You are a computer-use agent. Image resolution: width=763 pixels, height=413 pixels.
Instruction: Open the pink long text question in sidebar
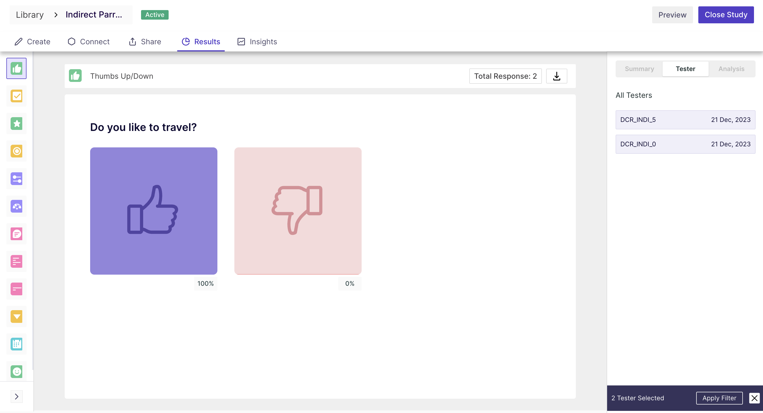17,261
